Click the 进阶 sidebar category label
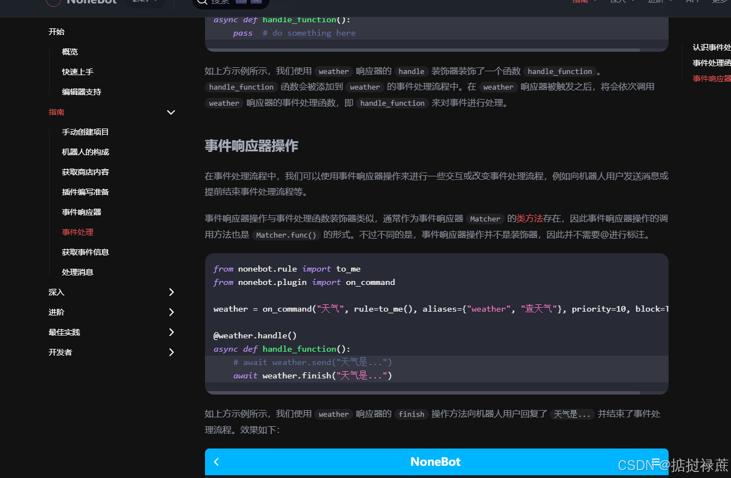 tap(56, 312)
